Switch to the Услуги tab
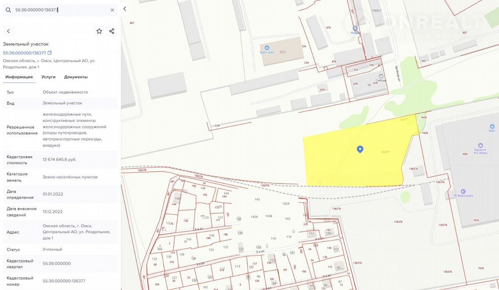This screenshot has height=290, width=499. coord(48,77)
